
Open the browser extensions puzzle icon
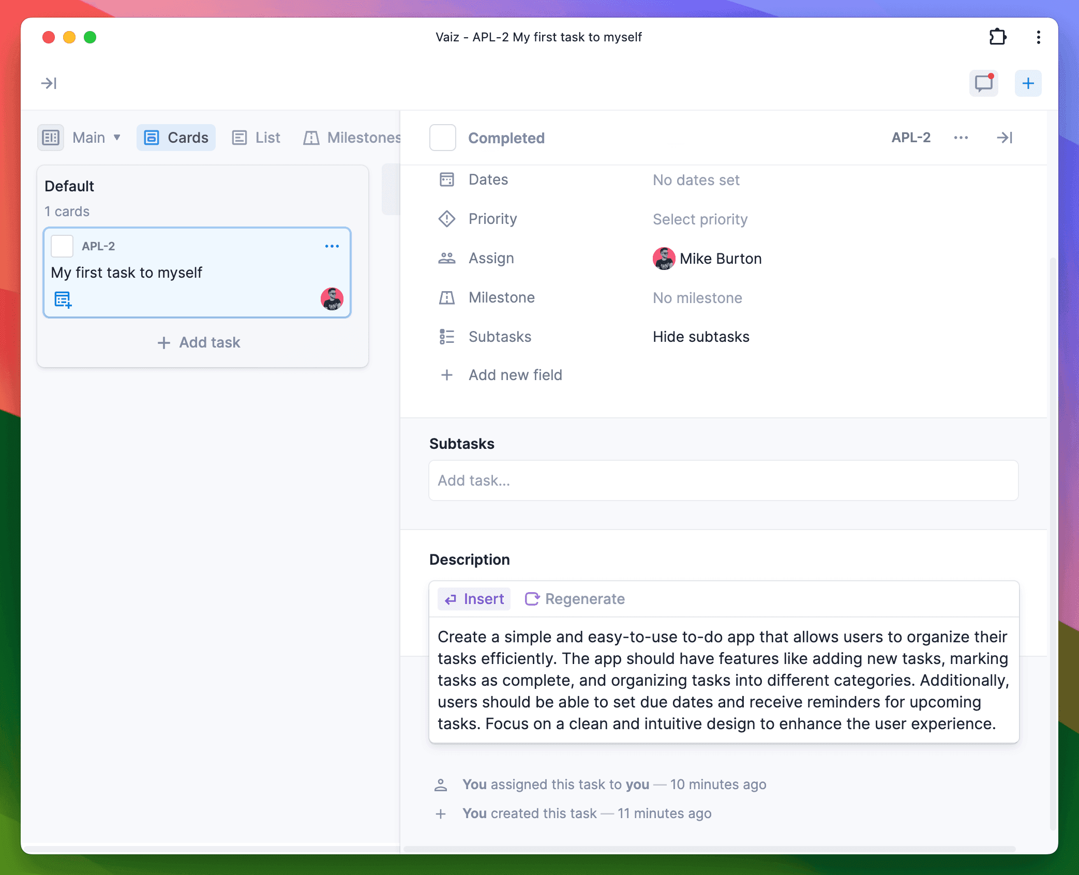click(x=997, y=37)
